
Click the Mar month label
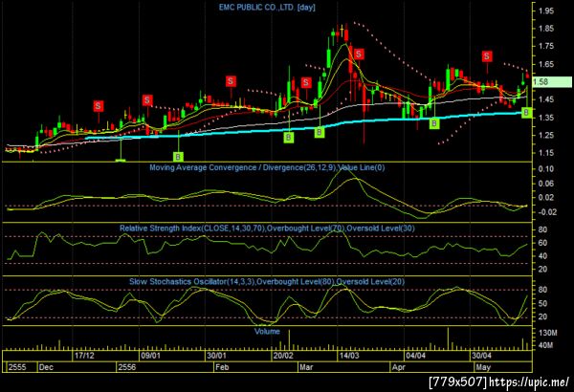(306, 367)
